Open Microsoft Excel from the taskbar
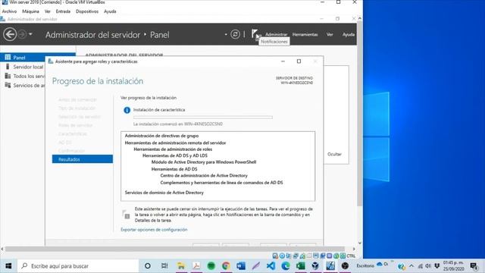 [300, 266]
